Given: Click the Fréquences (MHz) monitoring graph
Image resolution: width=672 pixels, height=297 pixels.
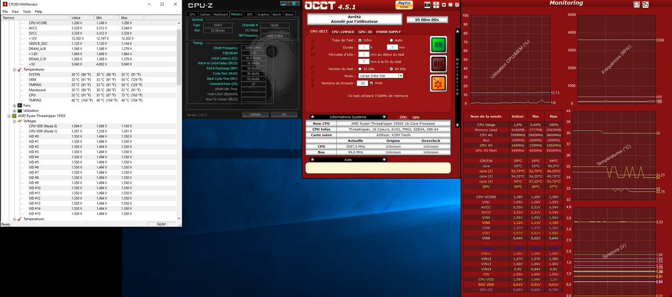Looking at the screenshot, I should (617, 59).
